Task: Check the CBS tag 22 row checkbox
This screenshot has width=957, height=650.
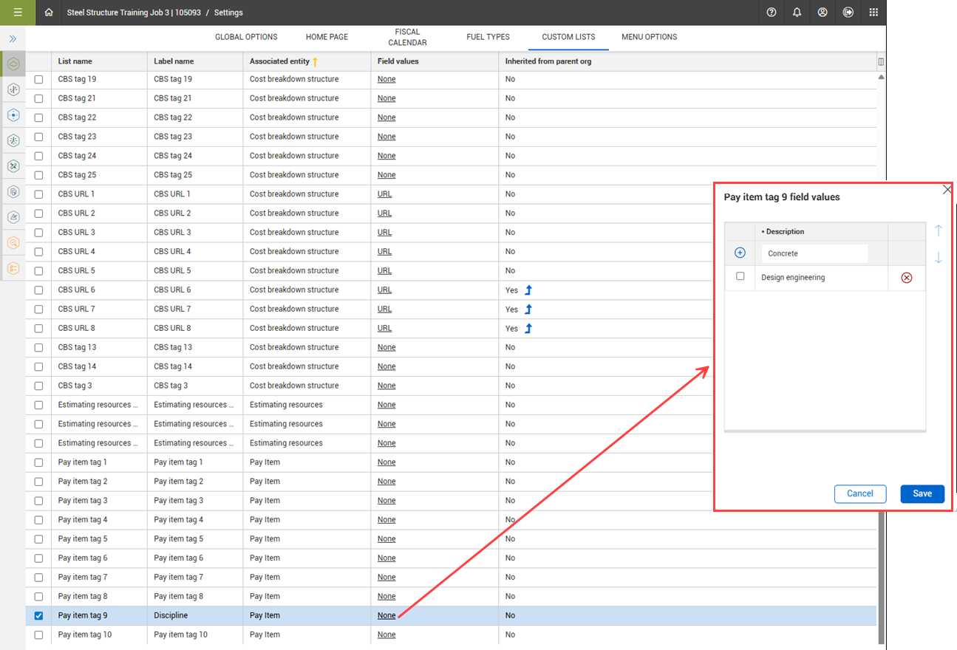Action: 38,117
